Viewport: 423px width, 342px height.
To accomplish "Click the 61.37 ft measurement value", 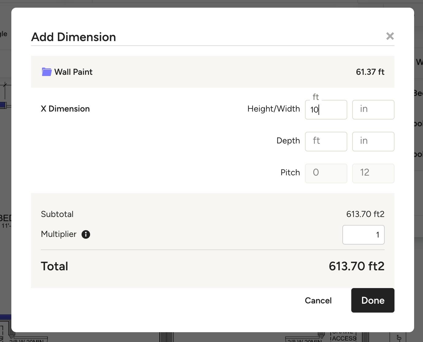I will point(370,72).
